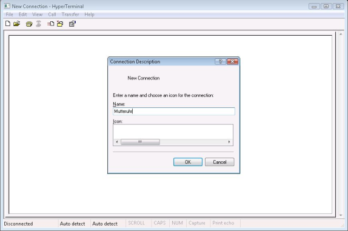Click the icon list horizontal scrollbar thumb
This screenshot has height=231, width=348.
coord(140,142)
